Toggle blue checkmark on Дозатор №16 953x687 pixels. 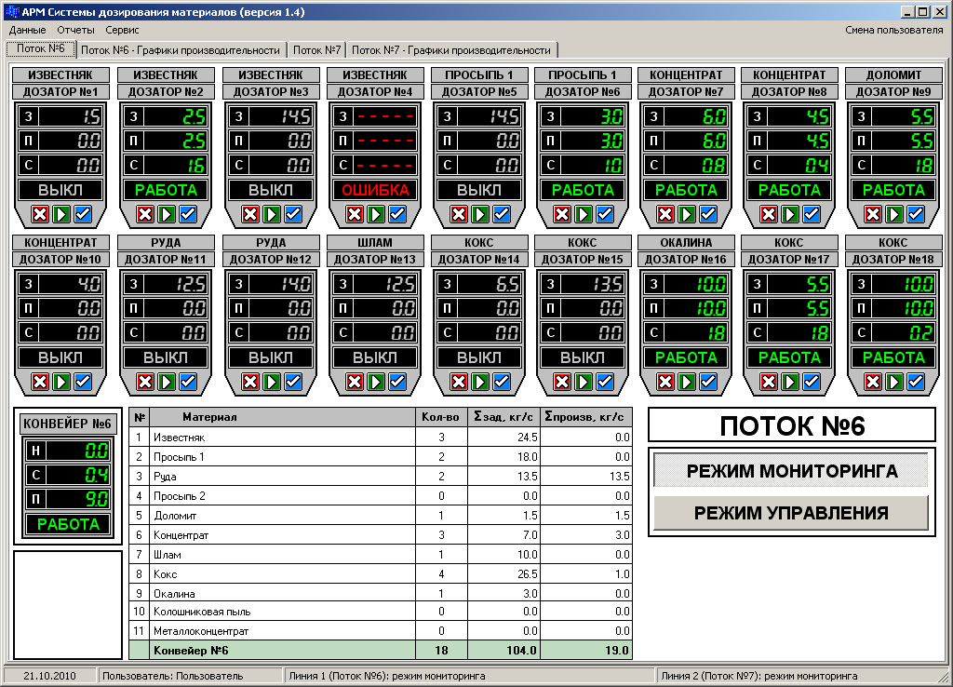click(x=707, y=382)
